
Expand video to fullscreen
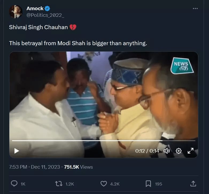(x=190, y=151)
